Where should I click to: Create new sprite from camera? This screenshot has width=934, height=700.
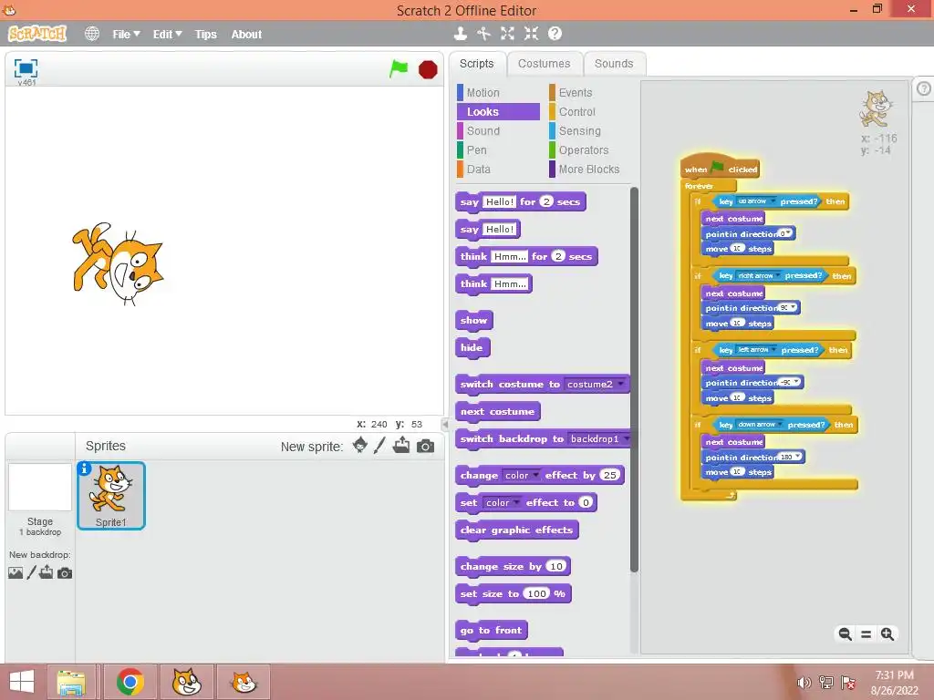(x=425, y=446)
